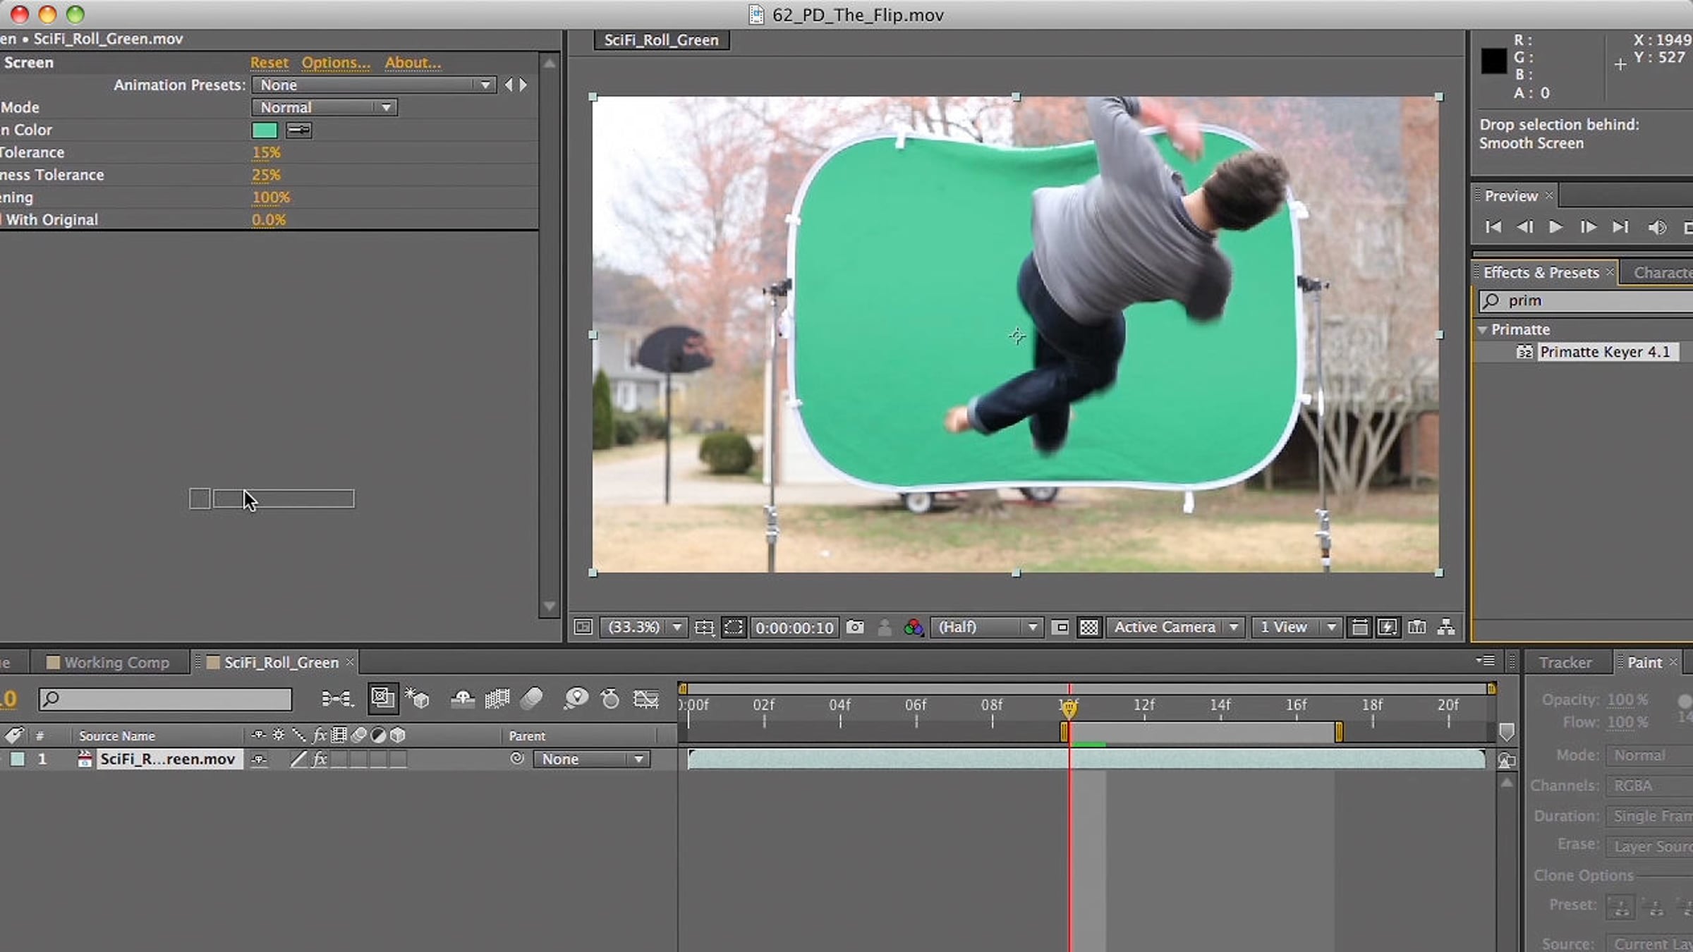Toggle the layer 1 label color box
This screenshot has width=1693, height=952.
(18, 759)
